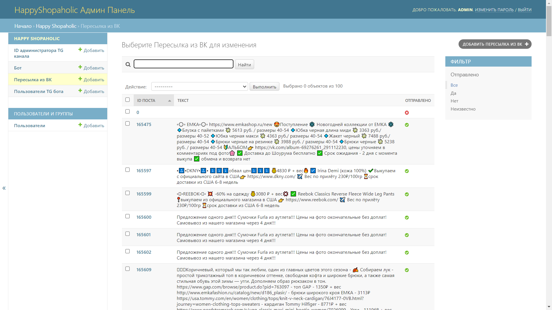Click the scrollbar down arrow

[549, 307]
